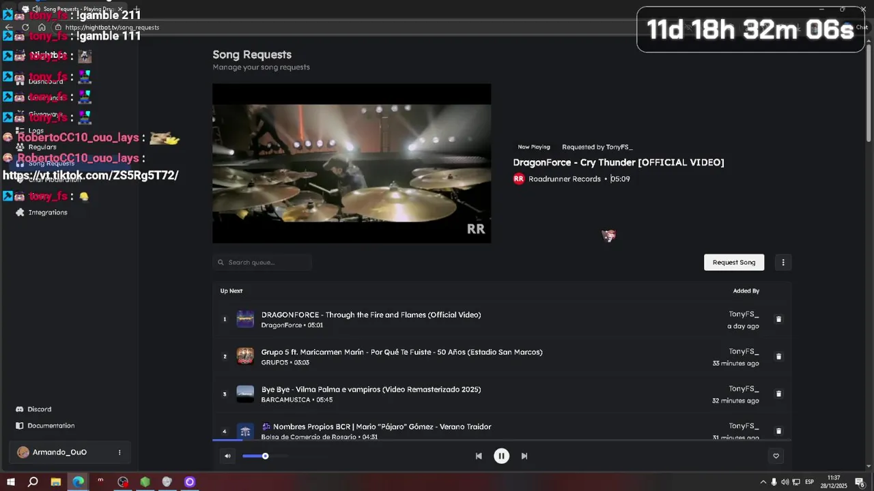This screenshot has height=491, width=874.
Task: Open OBS Studio from the taskbar
Action: (123, 481)
